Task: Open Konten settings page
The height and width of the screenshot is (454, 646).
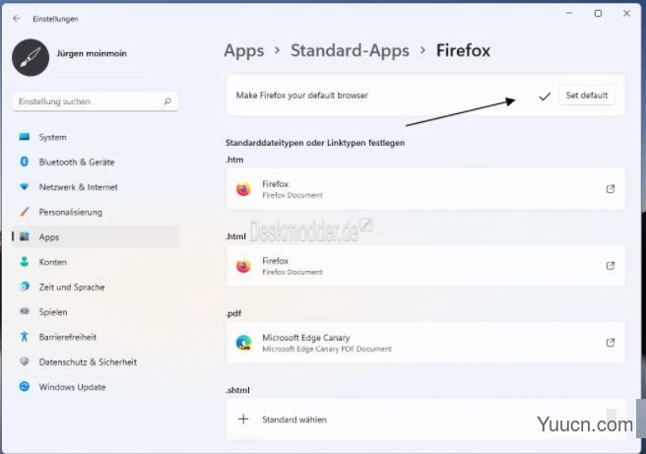Action: pos(96,262)
